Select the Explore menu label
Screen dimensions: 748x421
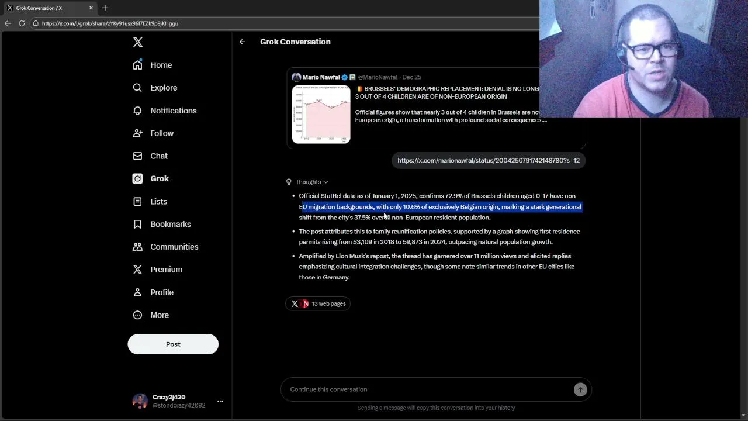pos(164,88)
